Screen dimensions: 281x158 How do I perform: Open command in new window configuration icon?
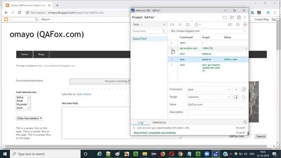pyautogui.click(x=244, y=90)
